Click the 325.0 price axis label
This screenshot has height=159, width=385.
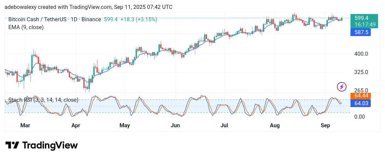click(x=361, y=72)
